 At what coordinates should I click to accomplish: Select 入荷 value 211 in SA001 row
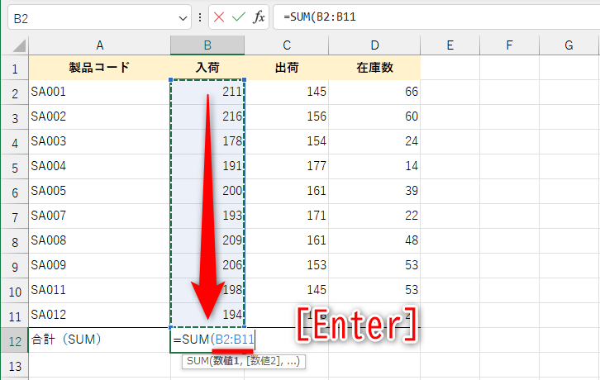pyautogui.click(x=207, y=92)
